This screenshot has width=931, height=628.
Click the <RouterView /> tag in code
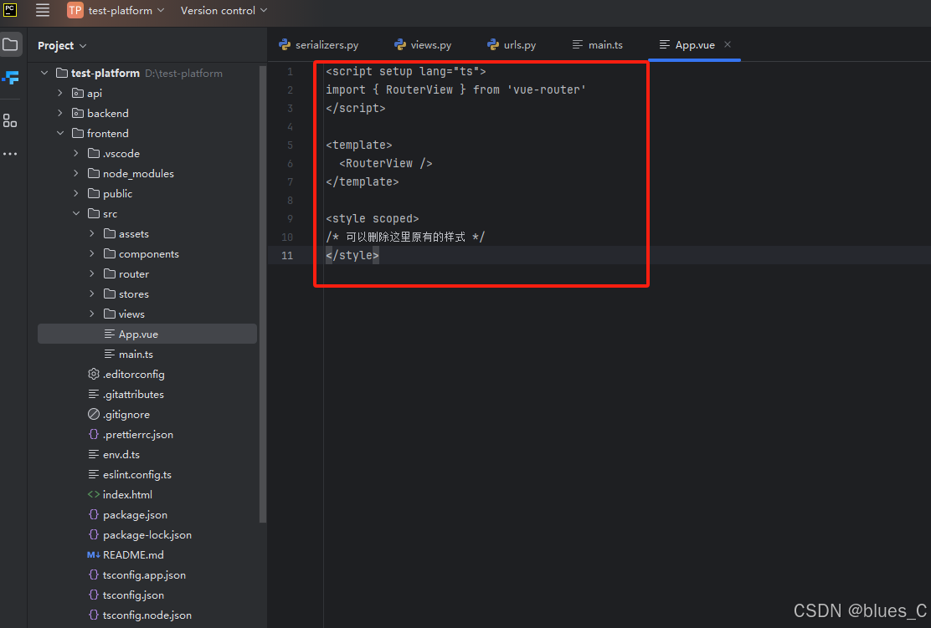tap(386, 163)
